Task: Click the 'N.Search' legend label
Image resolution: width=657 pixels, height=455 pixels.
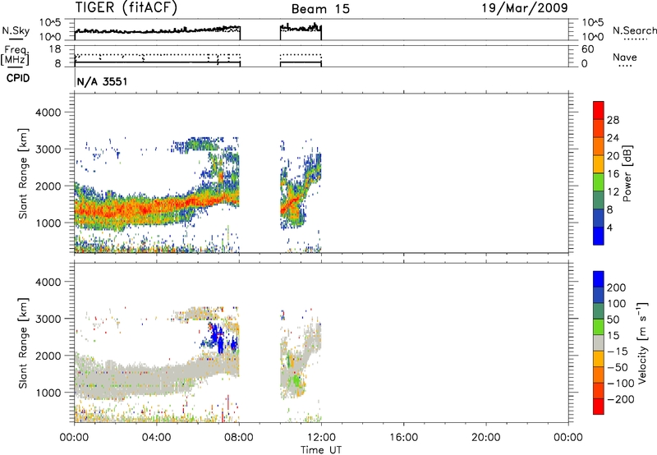Action: pyautogui.click(x=634, y=30)
